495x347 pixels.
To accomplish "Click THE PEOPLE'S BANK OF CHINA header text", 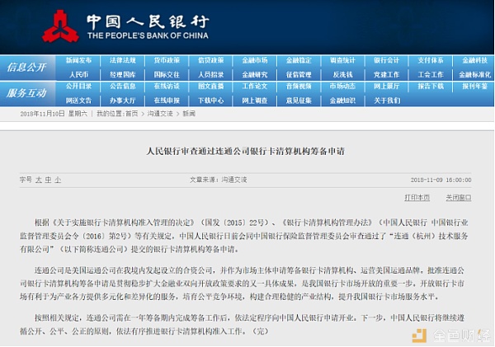I will coord(148,35).
